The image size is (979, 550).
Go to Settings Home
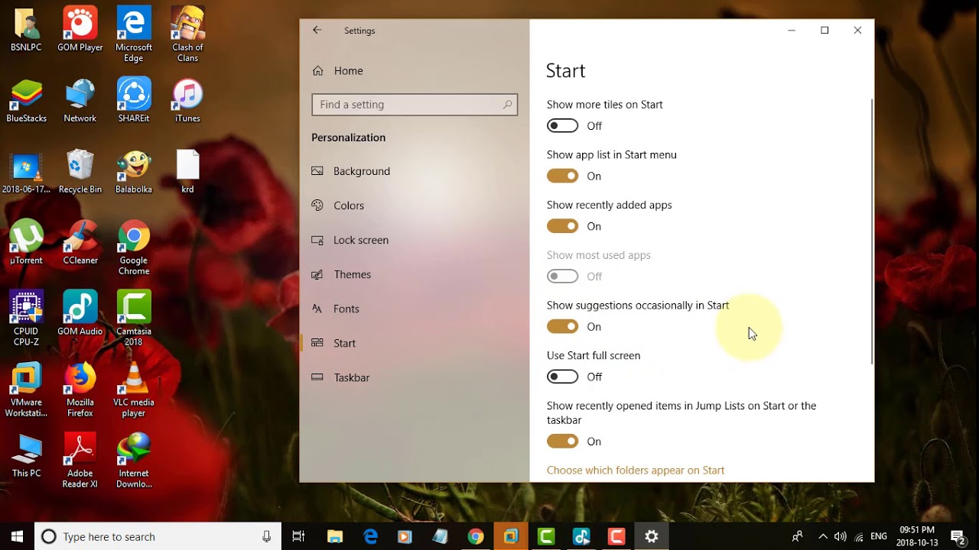pos(414,70)
